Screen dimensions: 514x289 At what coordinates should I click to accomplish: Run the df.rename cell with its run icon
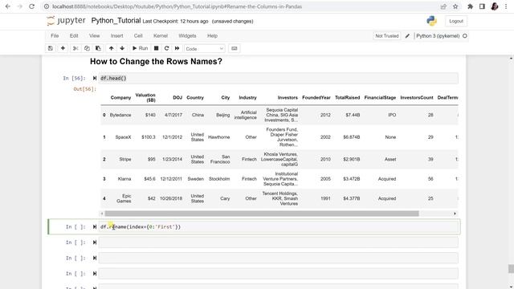[95, 226]
